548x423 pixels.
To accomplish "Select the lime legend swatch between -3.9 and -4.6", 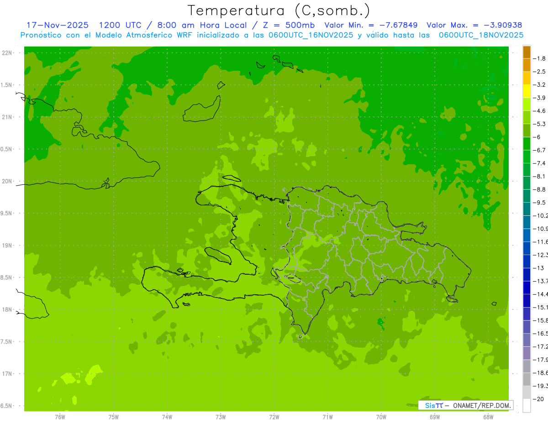I will (527, 104).
